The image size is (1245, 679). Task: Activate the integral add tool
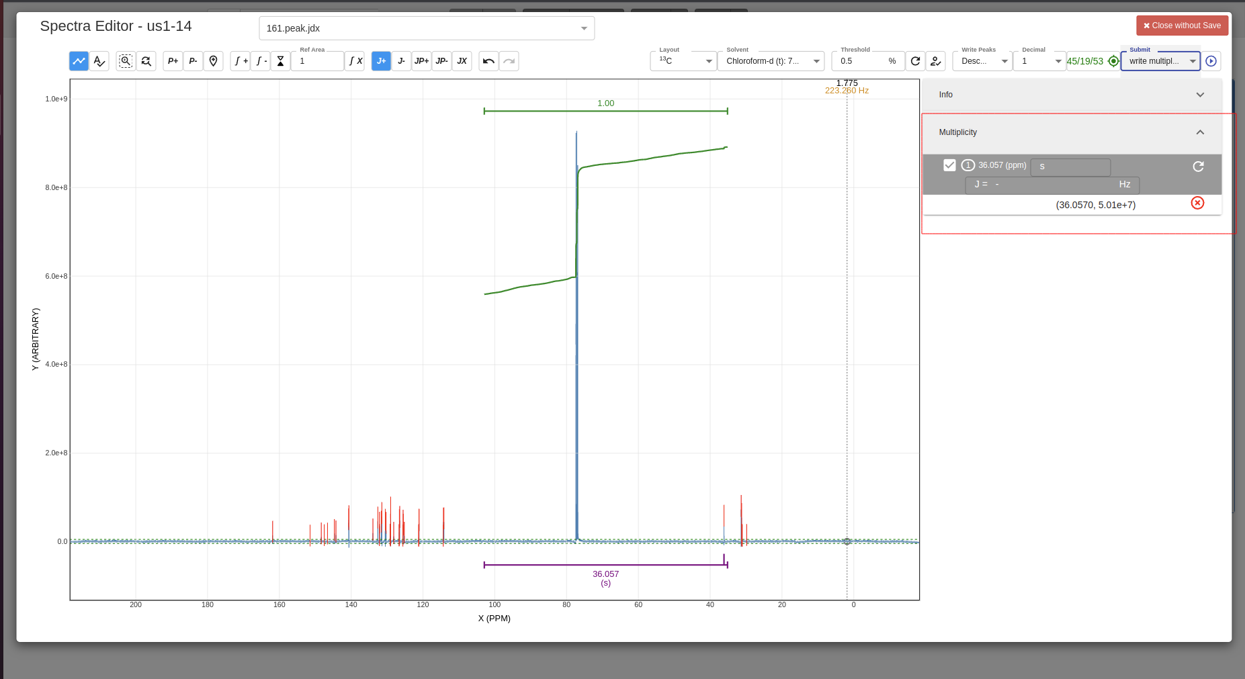[240, 61]
